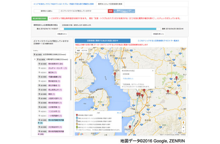Toggle 表示解除 for 全回答候補 row
Screen dimensions: 220x144
(38, 54)
